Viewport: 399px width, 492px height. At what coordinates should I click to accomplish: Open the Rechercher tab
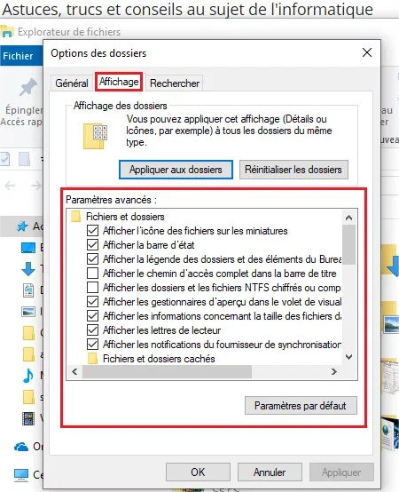175,83
